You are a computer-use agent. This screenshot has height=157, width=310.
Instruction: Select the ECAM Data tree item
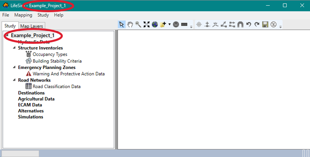30,105
